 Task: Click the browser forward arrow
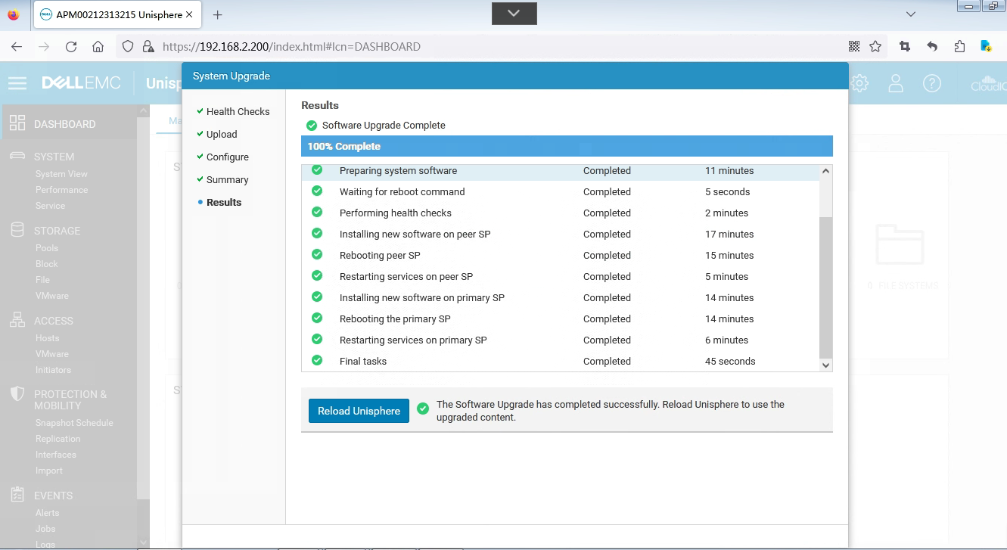click(x=44, y=47)
